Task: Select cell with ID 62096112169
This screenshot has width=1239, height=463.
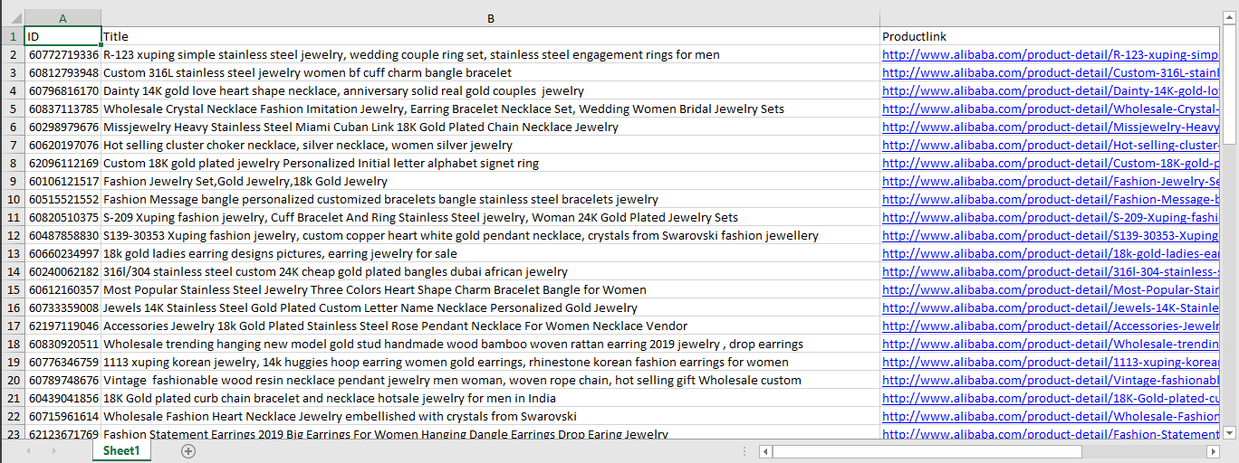Action: click(x=62, y=163)
